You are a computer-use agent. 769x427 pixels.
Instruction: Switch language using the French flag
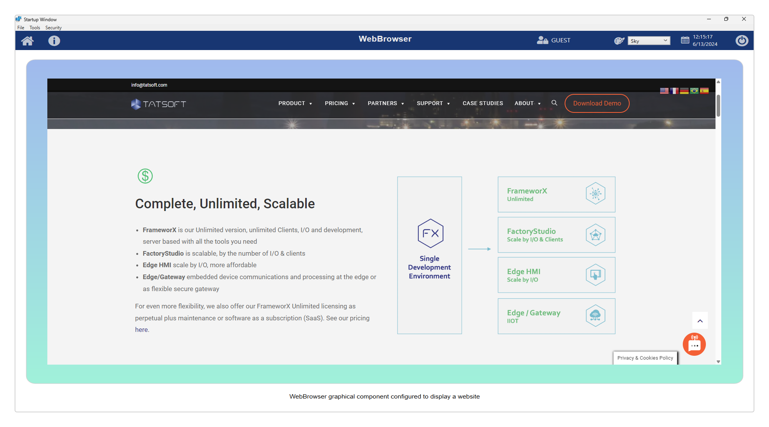click(674, 91)
